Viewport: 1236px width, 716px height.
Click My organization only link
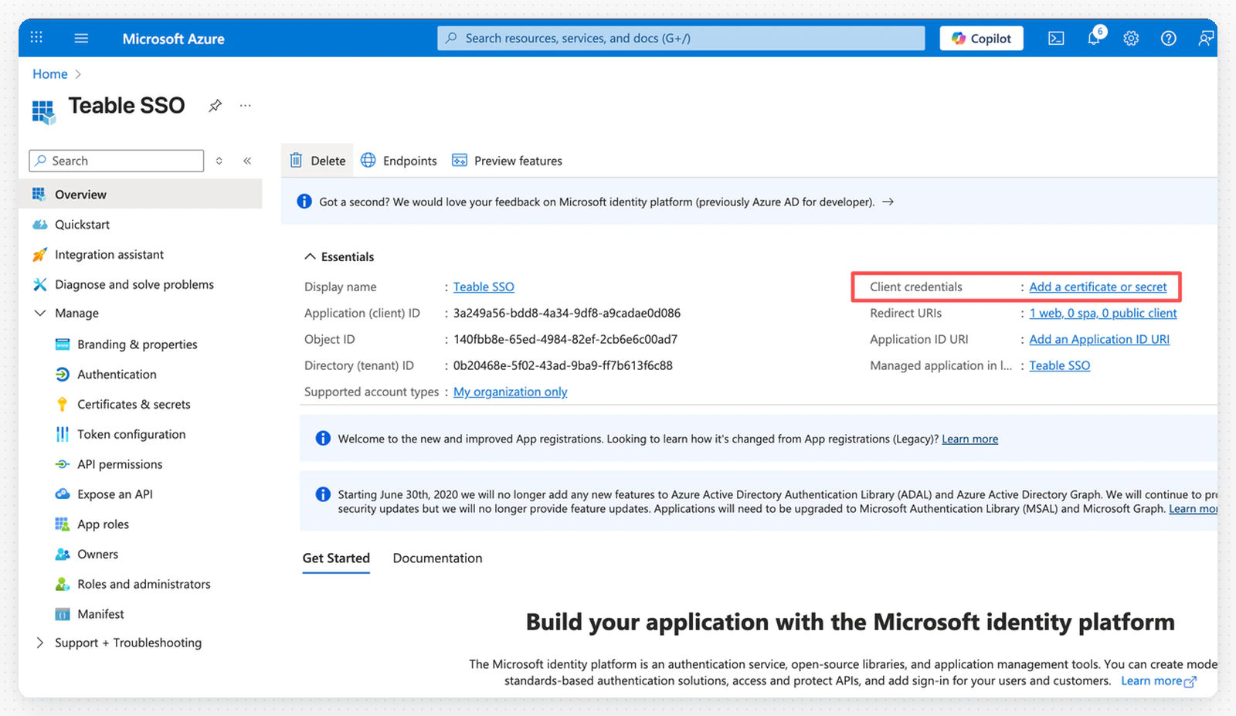tap(510, 392)
